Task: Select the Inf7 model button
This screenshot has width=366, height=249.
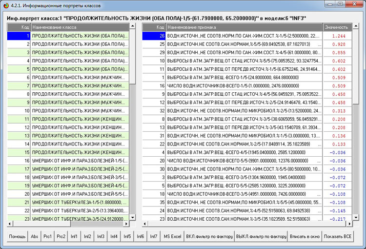Action: [153, 236]
